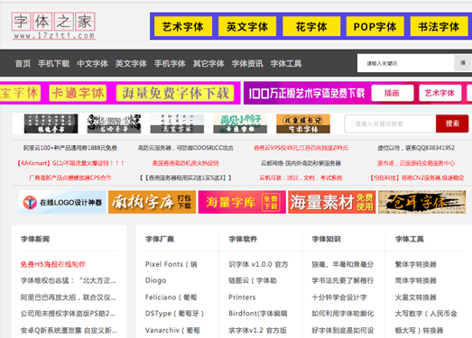472x338 pixels.
Task: Click the 南构字库 打包下载 banner
Action: tap(152, 202)
